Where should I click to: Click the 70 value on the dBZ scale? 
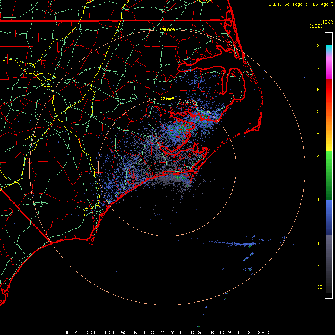[x=320, y=67]
